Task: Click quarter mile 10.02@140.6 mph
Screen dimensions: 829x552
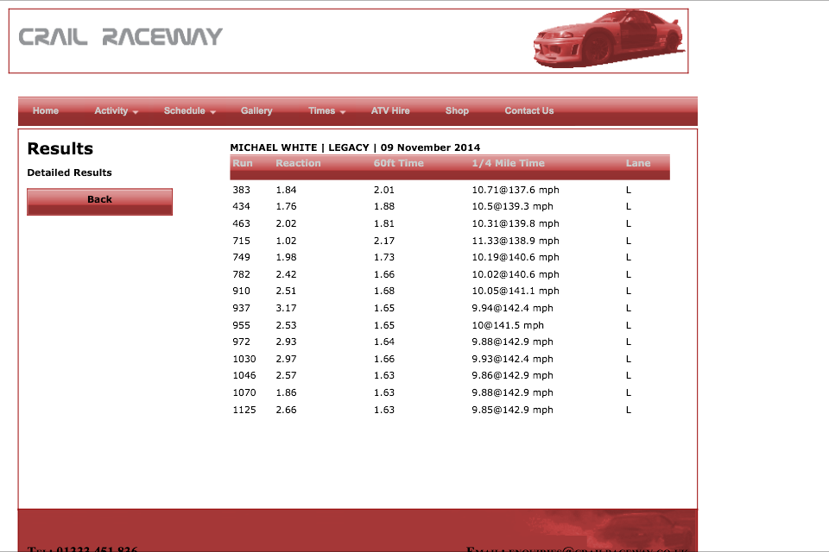Action: 516,274
